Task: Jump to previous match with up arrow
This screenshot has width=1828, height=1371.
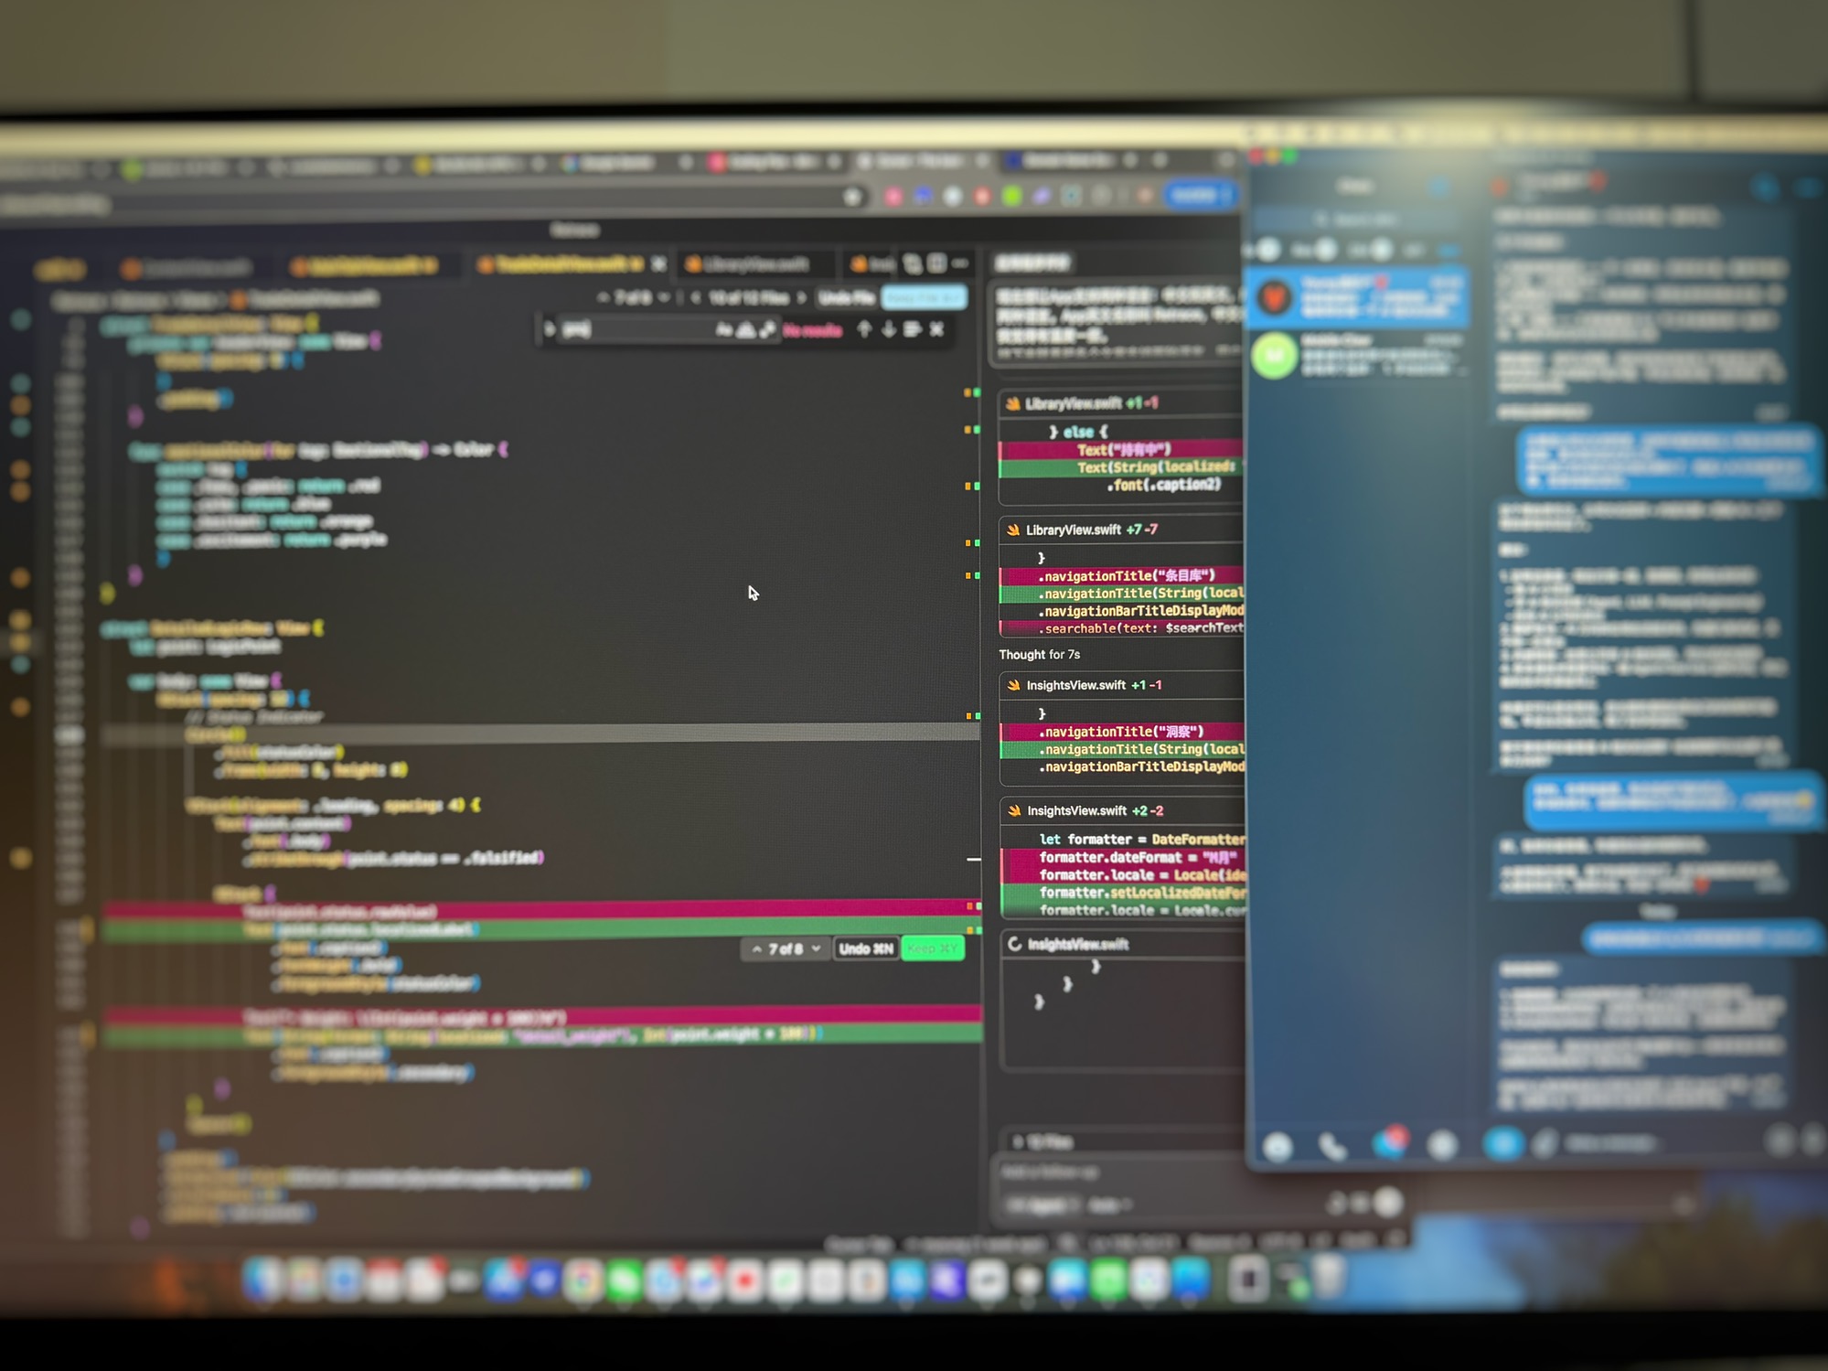Action: (864, 329)
